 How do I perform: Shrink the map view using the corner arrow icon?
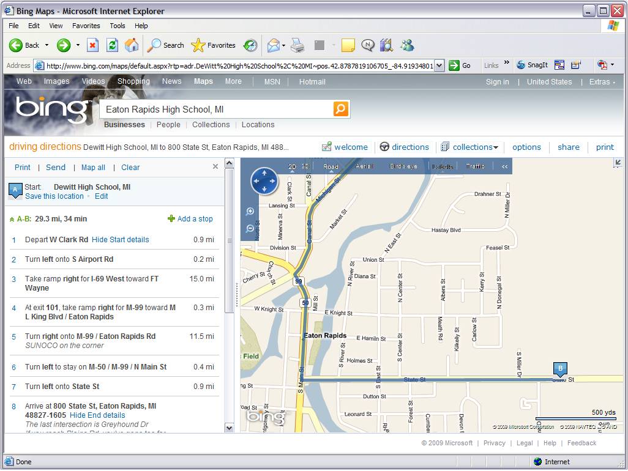618,163
